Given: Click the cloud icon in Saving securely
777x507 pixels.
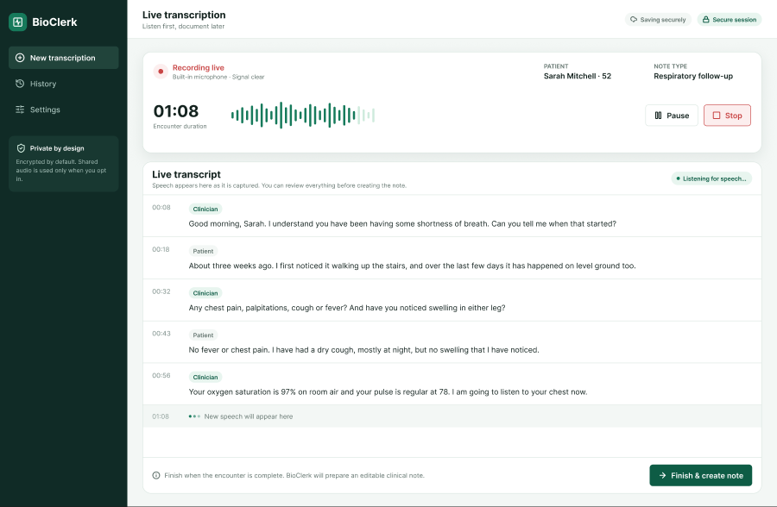Looking at the screenshot, I should coord(634,20).
